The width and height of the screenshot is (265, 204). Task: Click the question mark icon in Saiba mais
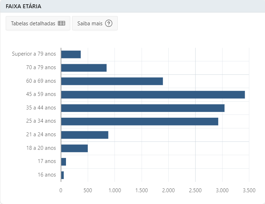(x=109, y=23)
